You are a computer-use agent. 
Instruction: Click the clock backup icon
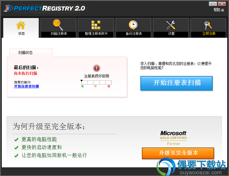point(133,25)
